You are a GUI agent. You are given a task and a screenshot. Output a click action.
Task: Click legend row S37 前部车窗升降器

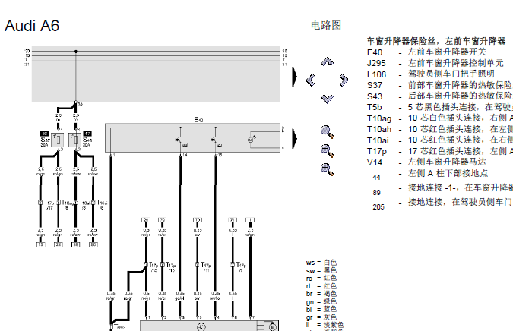[x=440, y=85]
